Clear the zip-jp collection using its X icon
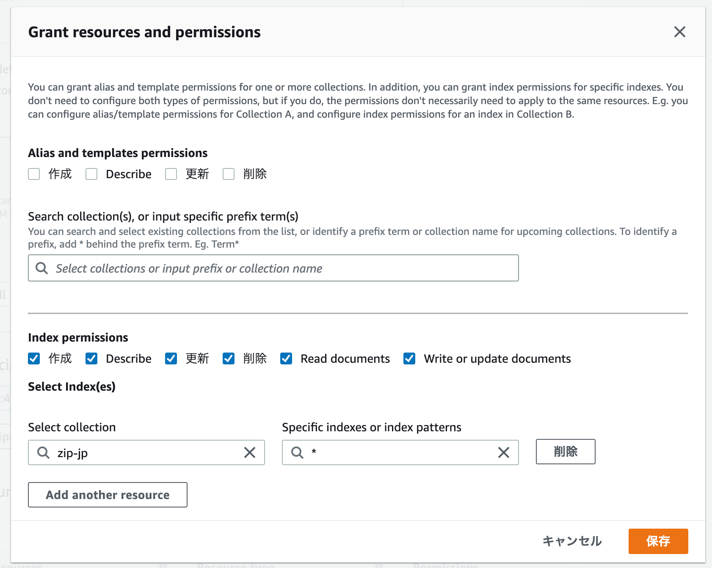This screenshot has width=712, height=568. [x=250, y=452]
